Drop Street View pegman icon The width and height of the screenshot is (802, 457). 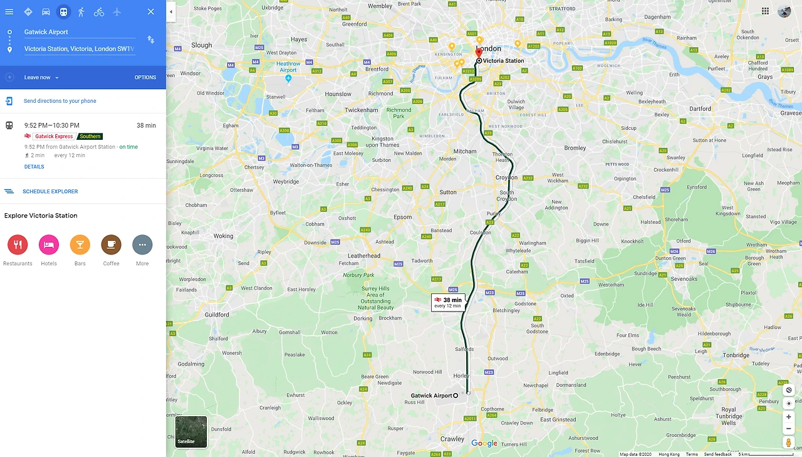click(789, 443)
